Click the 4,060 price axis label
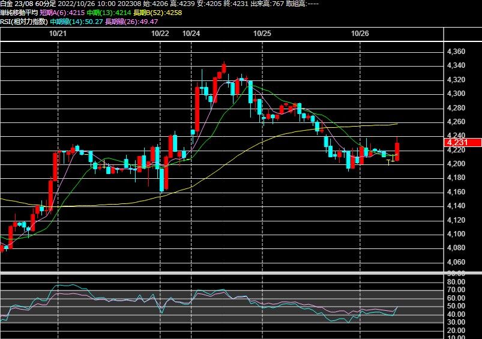The height and width of the screenshot is (339, 482). click(x=456, y=262)
